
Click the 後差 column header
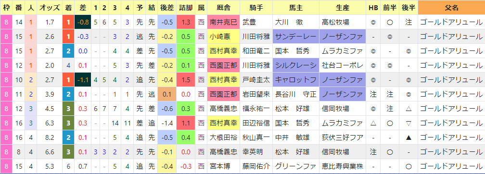[x=167, y=8]
